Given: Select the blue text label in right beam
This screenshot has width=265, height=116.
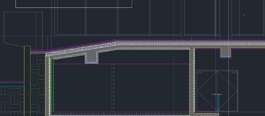Looking at the screenshot, I should (225, 56).
